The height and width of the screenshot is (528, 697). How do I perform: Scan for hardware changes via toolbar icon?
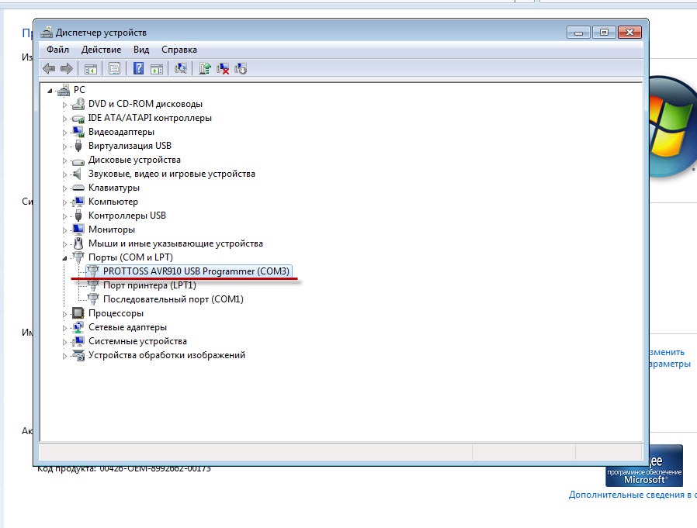tap(181, 68)
